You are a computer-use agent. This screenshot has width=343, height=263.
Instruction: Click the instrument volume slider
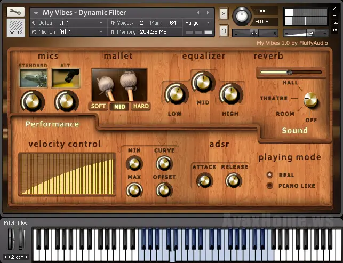(306, 33)
